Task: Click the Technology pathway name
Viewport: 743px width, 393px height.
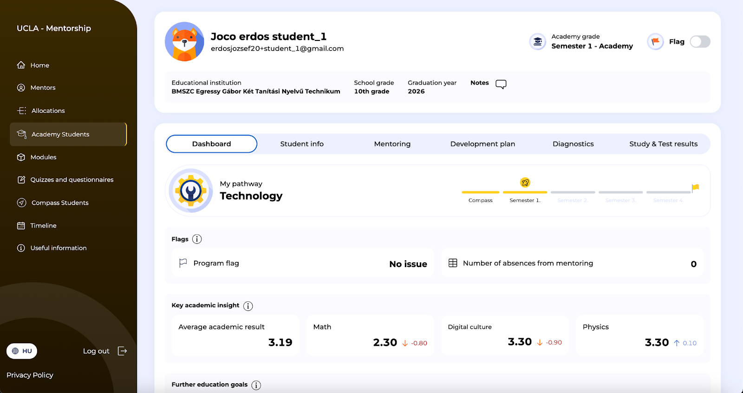Action: pos(251,196)
